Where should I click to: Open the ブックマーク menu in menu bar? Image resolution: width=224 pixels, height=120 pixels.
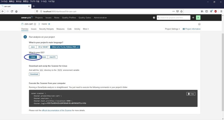pyautogui.click(x=34, y=1)
